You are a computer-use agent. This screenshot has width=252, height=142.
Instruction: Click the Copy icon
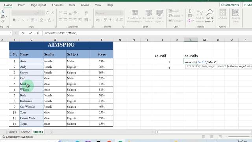pyautogui.click(x=3, y=17)
